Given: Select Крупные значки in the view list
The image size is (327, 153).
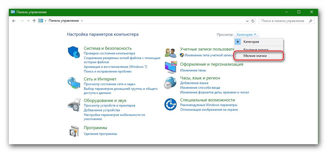Looking at the screenshot, I should (256, 49).
